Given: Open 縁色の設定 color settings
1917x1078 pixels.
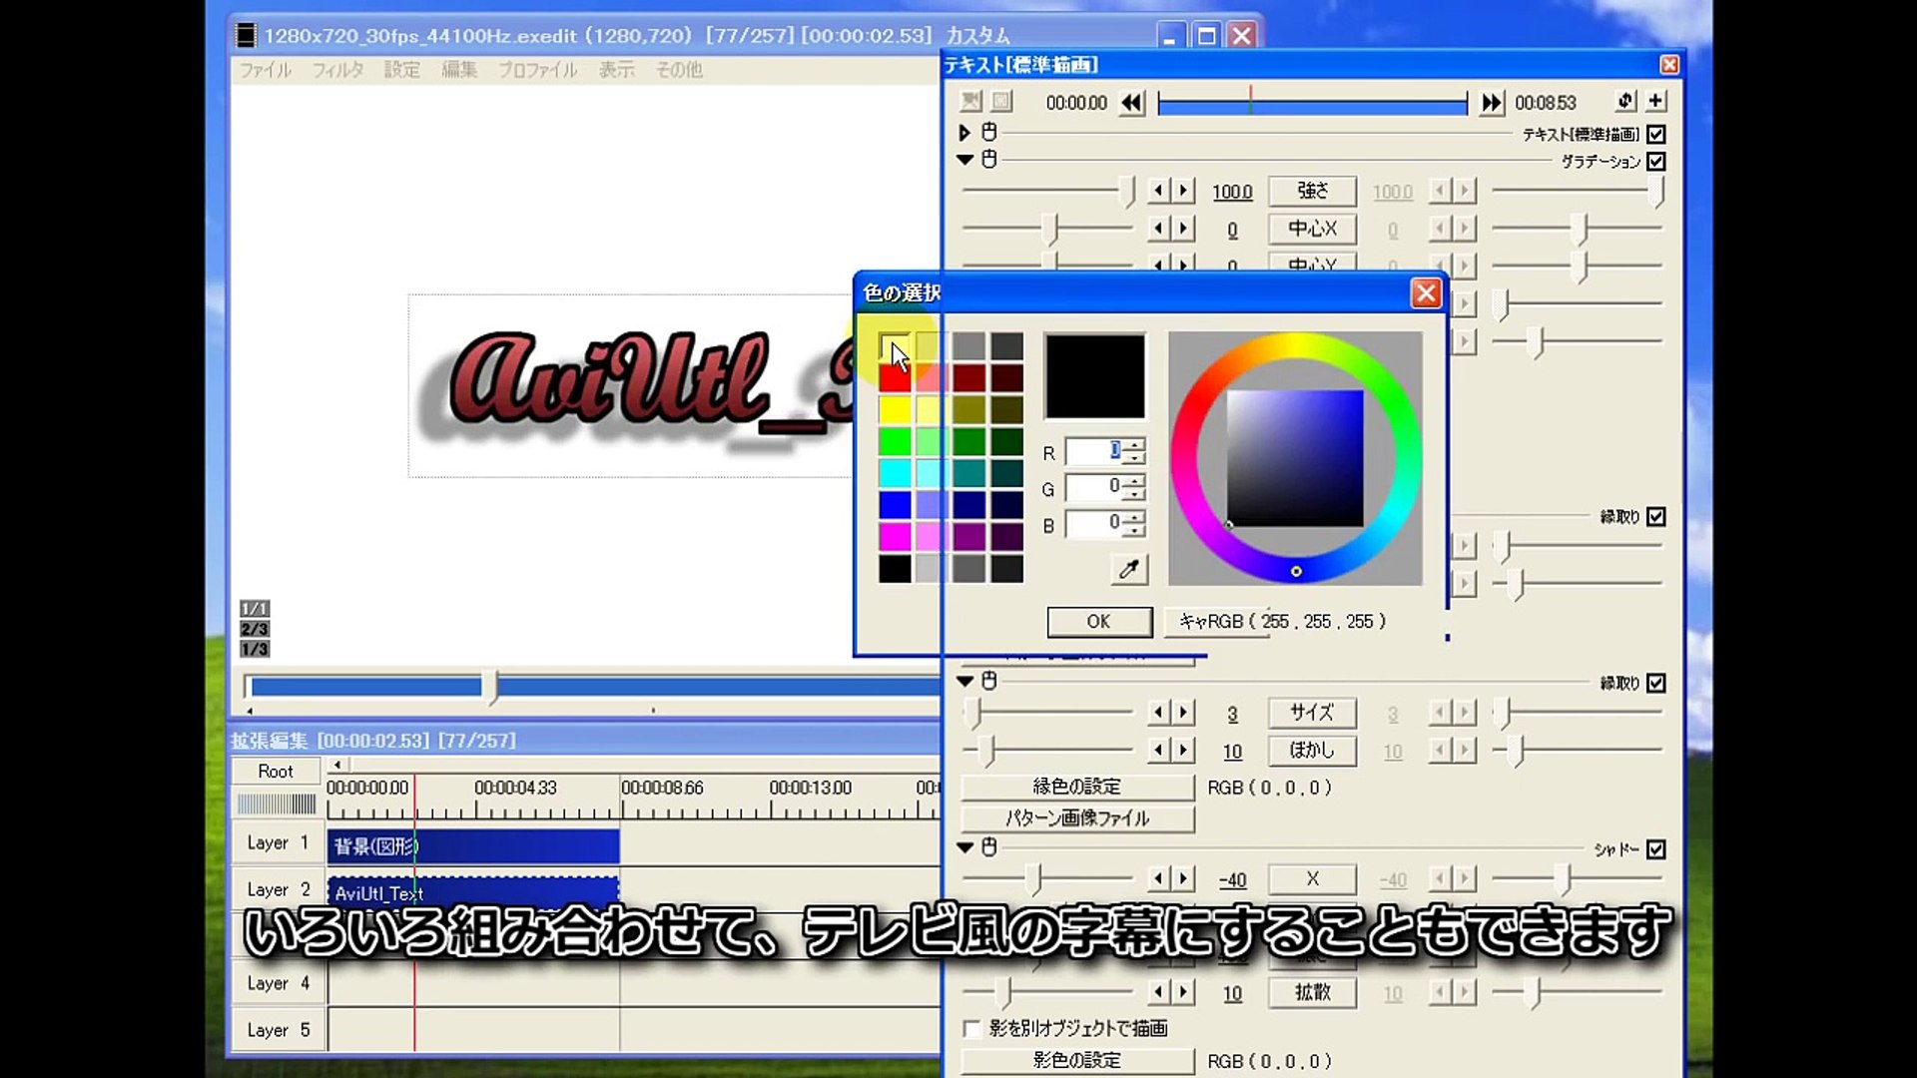Looking at the screenshot, I should (x=1077, y=787).
